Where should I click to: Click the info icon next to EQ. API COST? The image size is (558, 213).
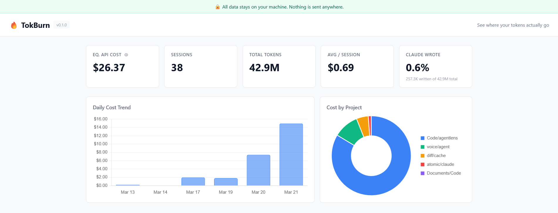[126, 55]
